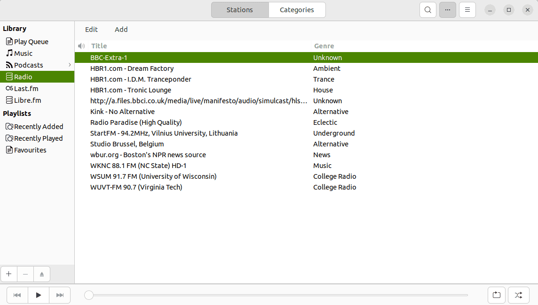
Task: Click the search magnifier icon
Action: 427,10
